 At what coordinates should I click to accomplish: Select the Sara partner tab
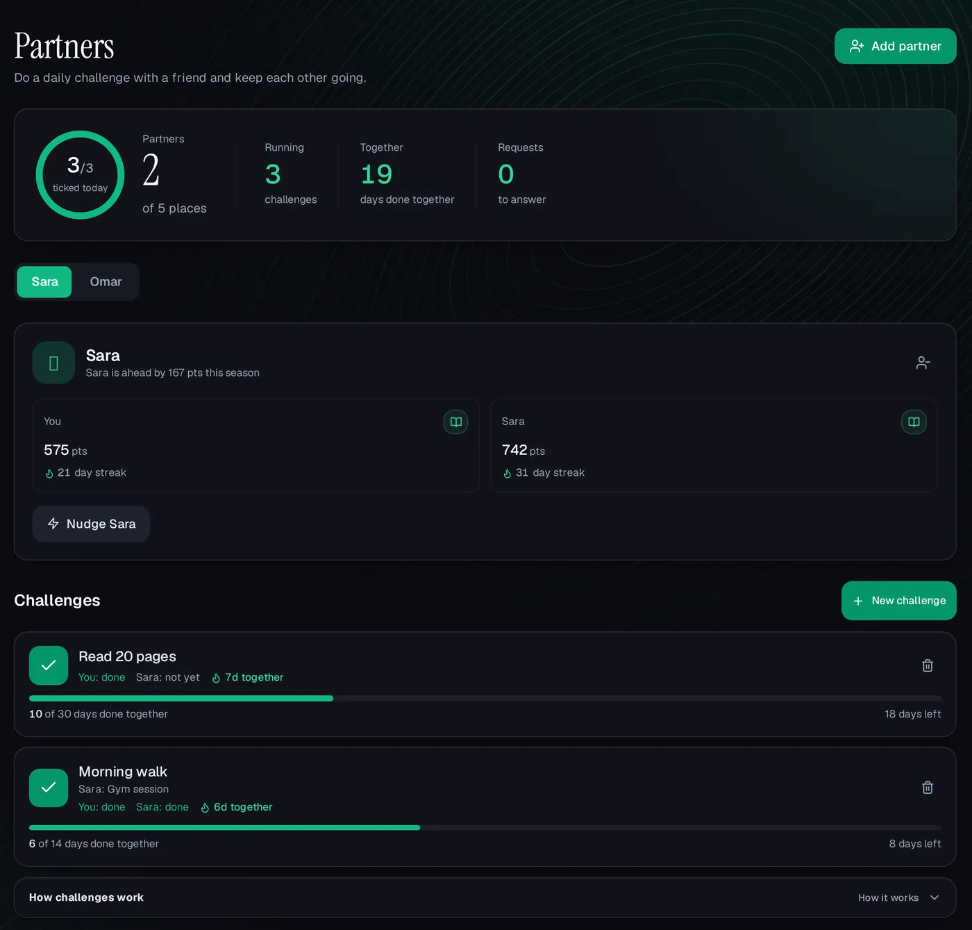44,282
